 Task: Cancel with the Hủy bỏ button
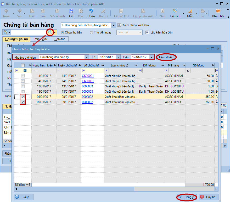pos(209,197)
